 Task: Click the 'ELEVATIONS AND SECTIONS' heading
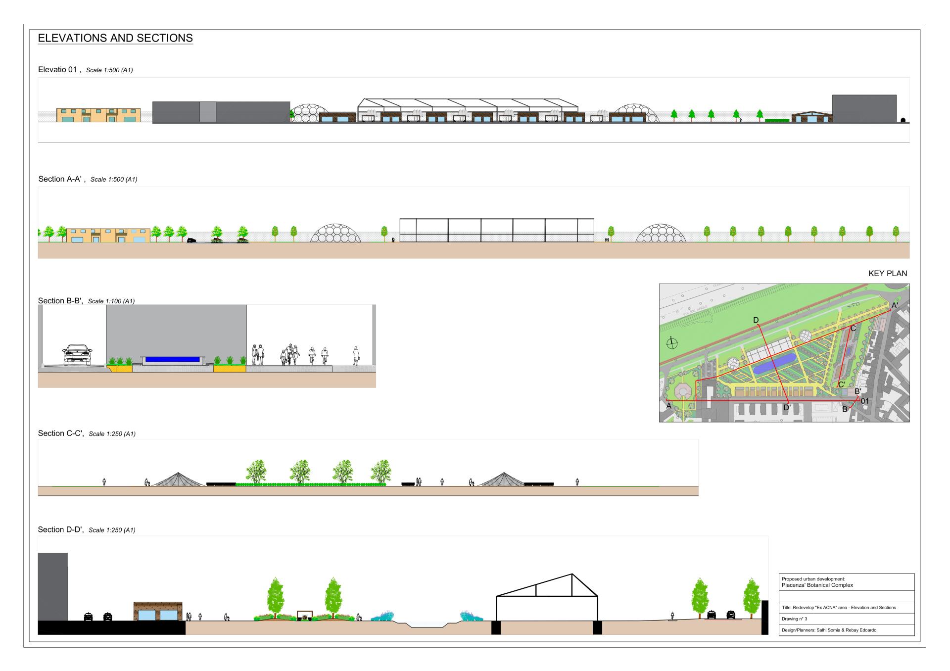[x=115, y=38]
